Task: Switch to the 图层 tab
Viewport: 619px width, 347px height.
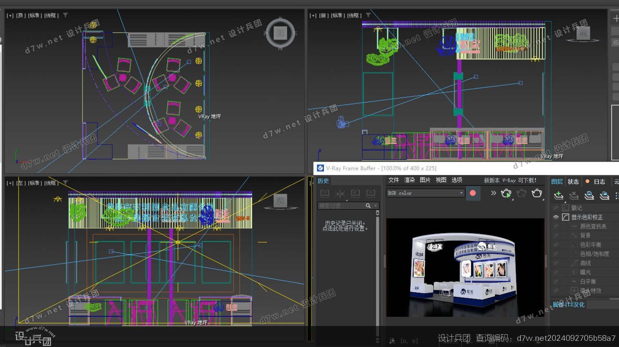Action: [x=557, y=182]
